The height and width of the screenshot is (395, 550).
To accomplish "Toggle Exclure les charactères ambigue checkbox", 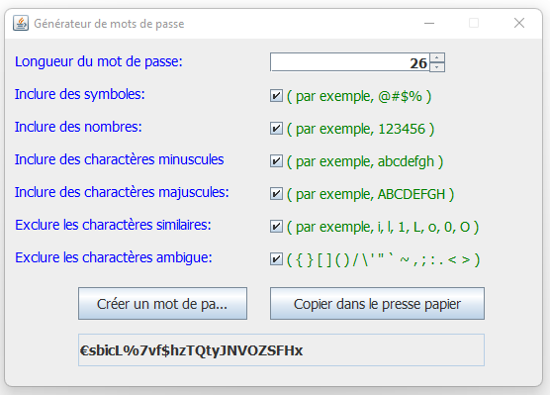I will 276,259.
